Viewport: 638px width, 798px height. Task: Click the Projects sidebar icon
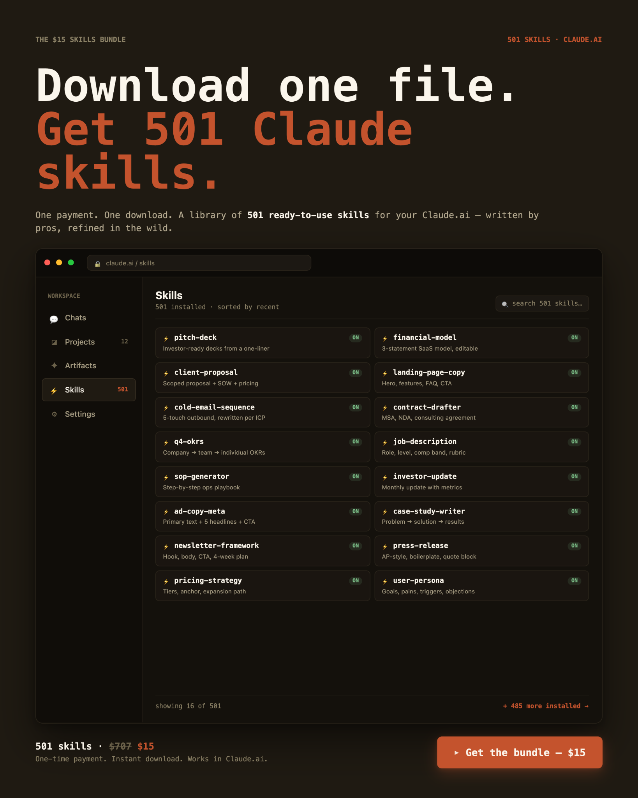[55, 342]
